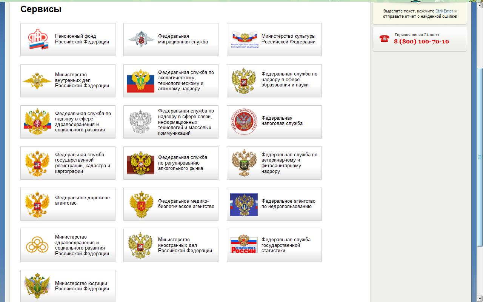
Task: Open Пенсионный фонд Российской Федерации link
Action: pyautogui.click(x=82, y=39)
